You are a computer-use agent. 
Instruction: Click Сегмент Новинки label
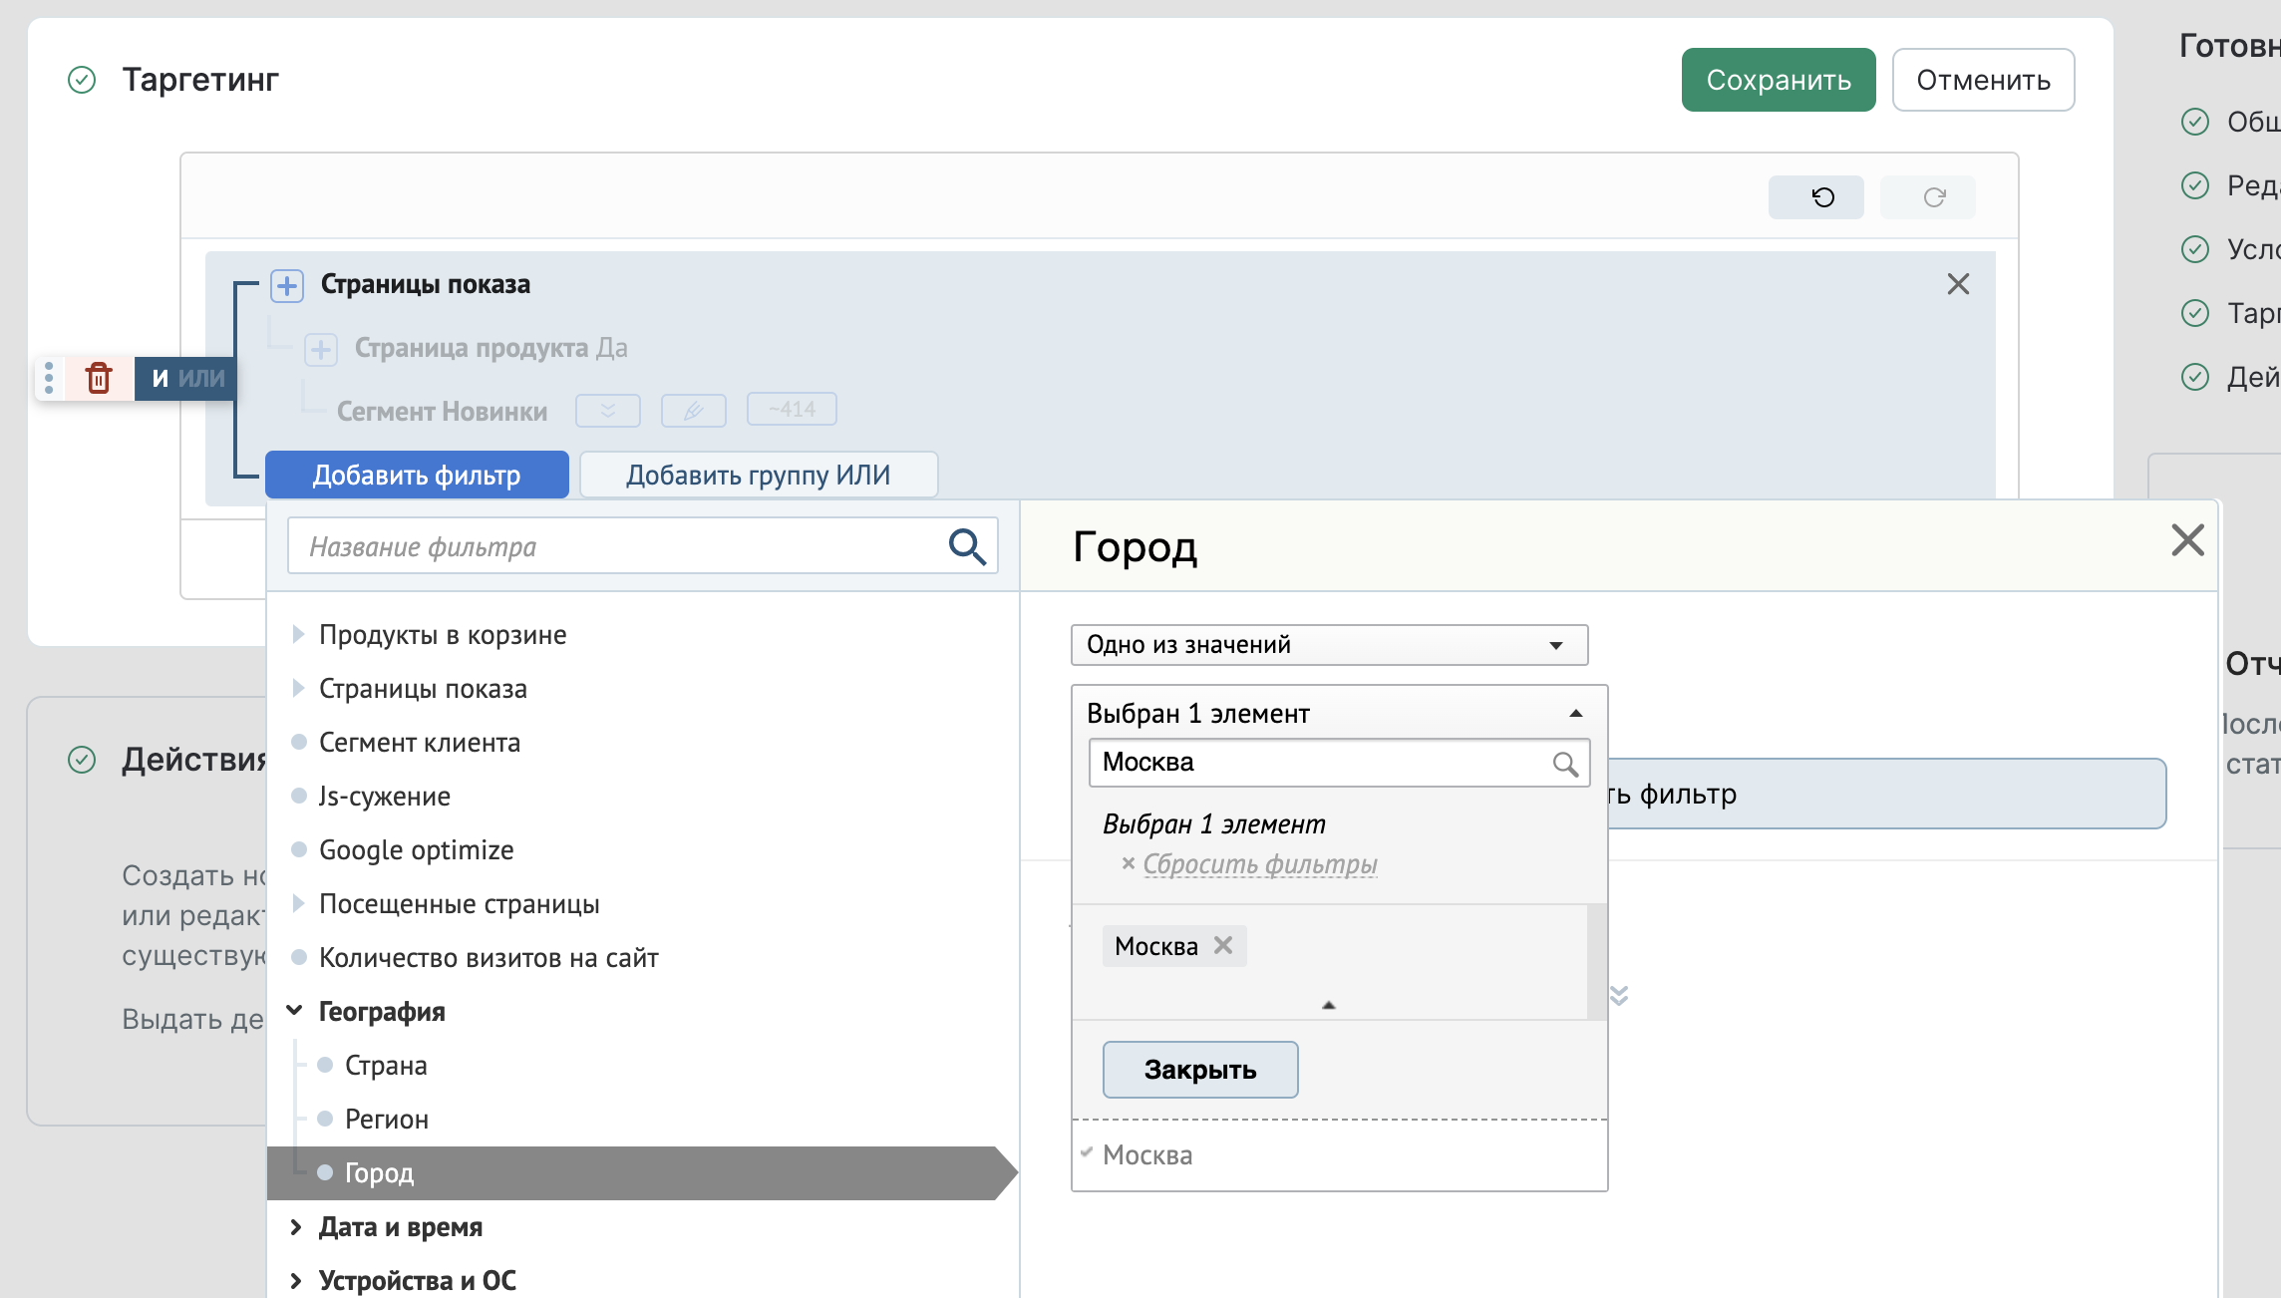pos(442,411)
